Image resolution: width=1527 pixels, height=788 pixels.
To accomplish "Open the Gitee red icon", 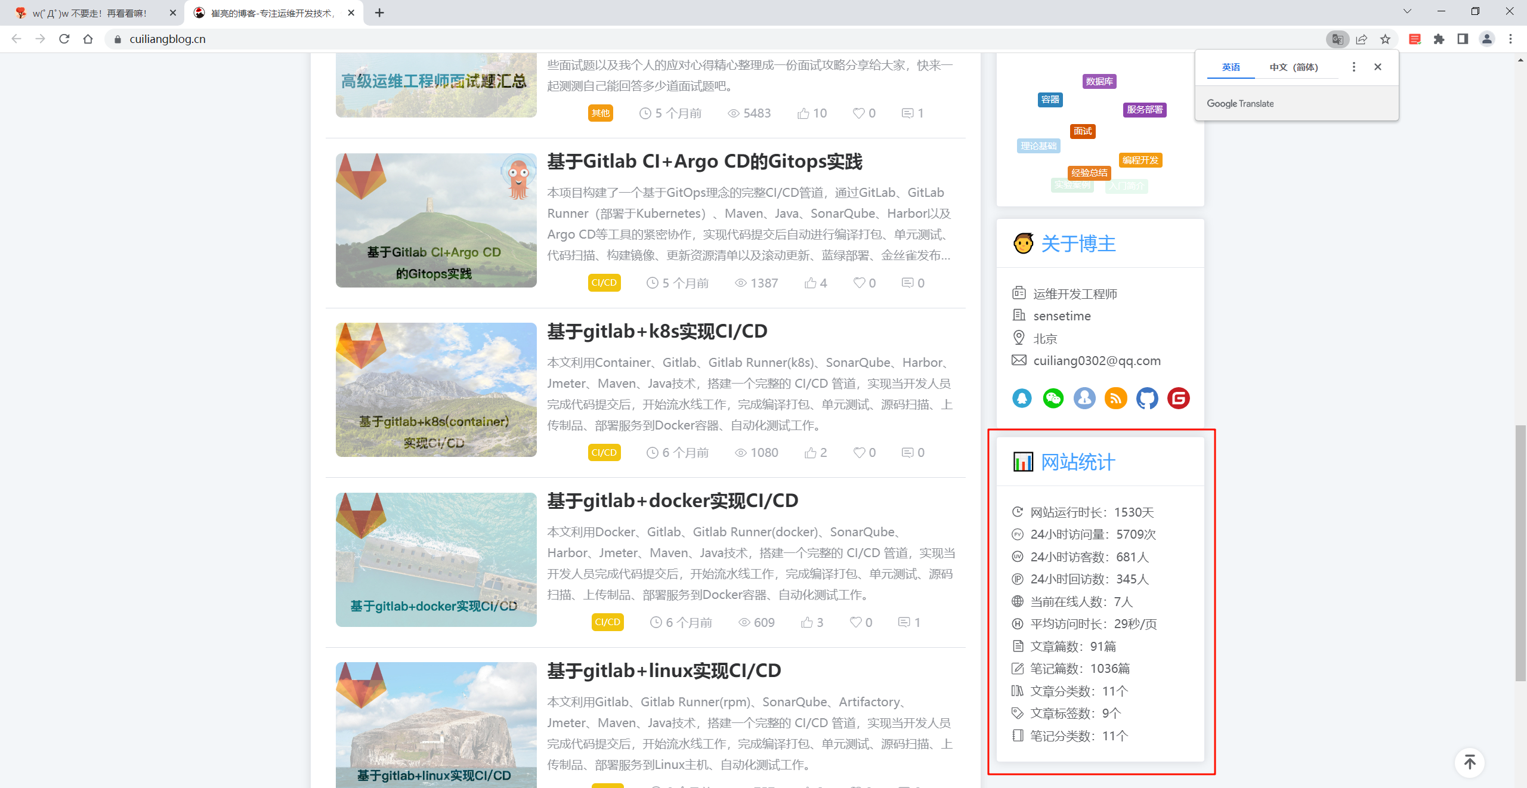I will (1179, 398).
